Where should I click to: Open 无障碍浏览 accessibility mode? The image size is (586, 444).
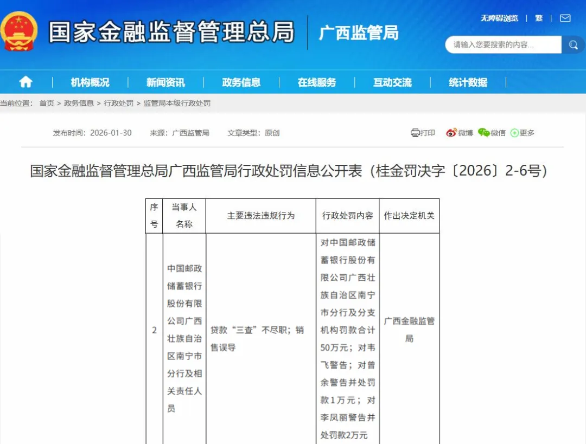click(x=499, y=18)
